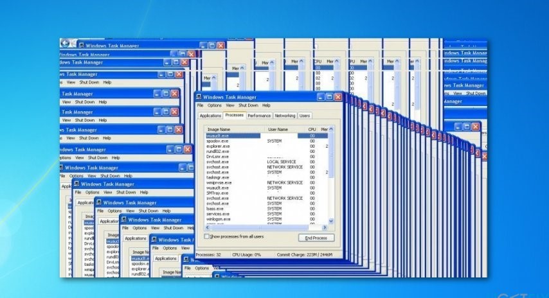Click the back arrow icon at top-left
549x298 pixels.
pos(65,43)
